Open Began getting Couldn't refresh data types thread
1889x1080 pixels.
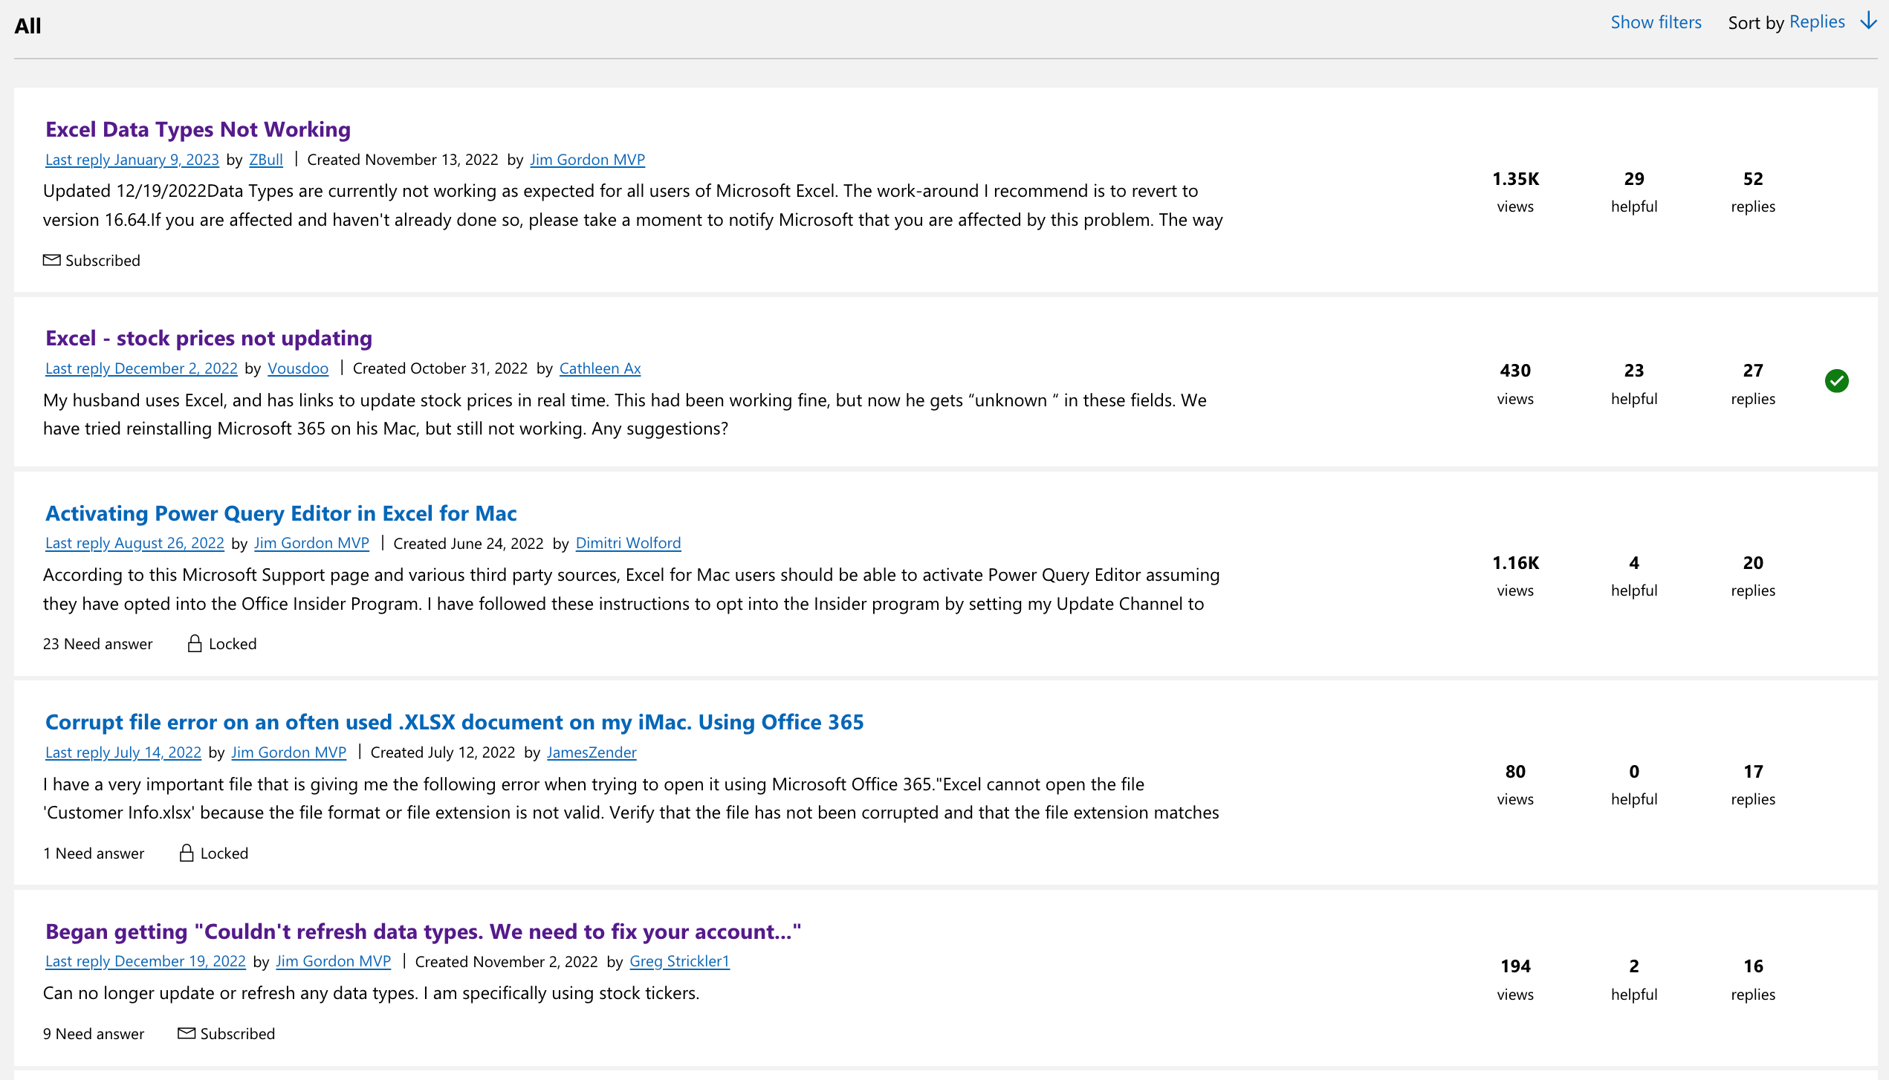click(x=423, y=931)
